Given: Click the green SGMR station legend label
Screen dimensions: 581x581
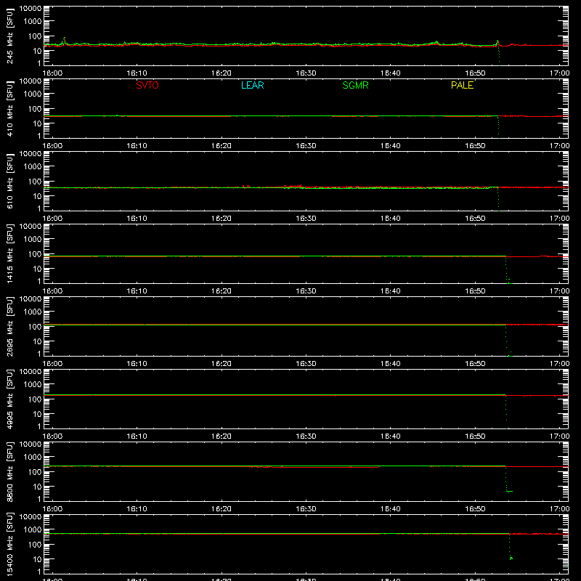Looking at the screenshot, I should click(x=355, y=85).
